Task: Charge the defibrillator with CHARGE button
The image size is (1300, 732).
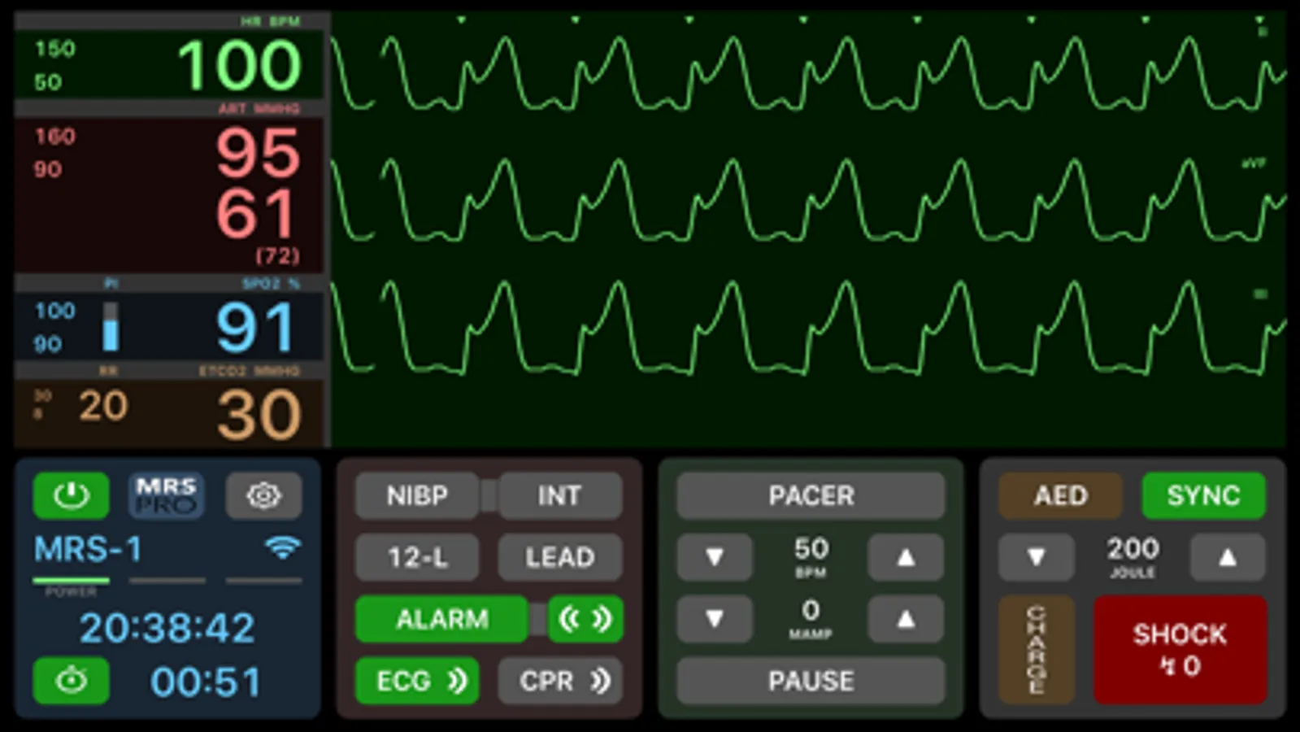Action: [1037, 650]
